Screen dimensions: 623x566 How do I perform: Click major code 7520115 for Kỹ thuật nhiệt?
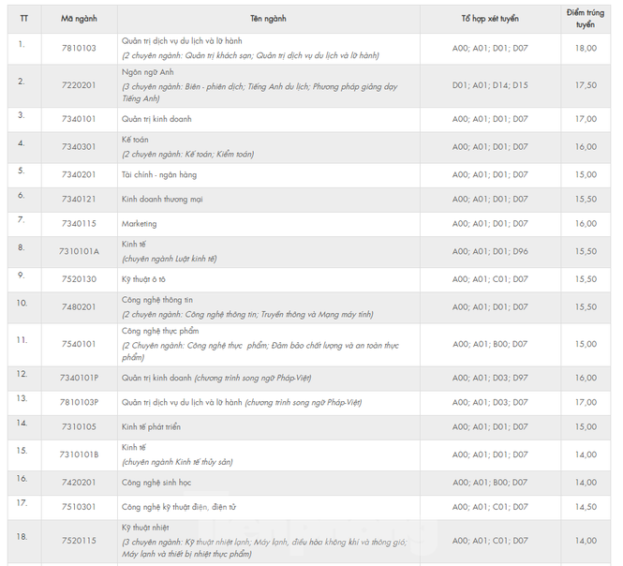pyautogui.click(x=79, y=541)
